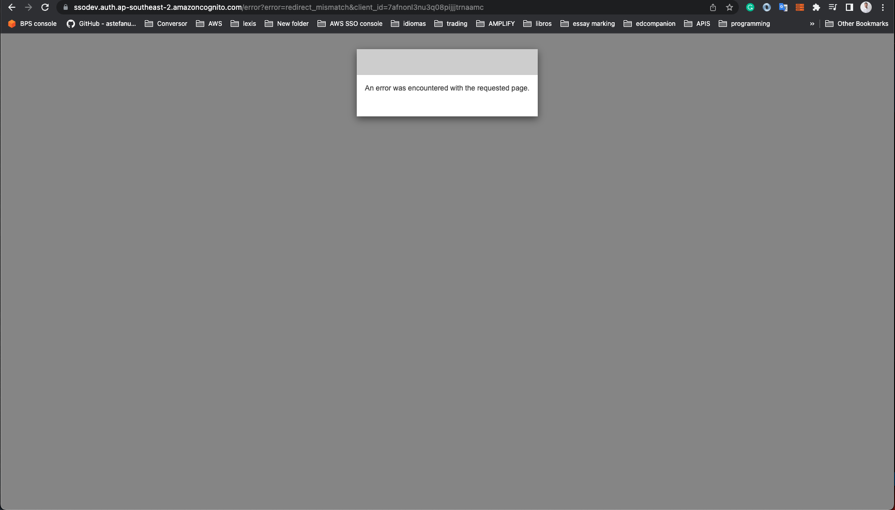Click the padlock icon in the address bar
Viewport: 895px width, 510px height.
(x=66, y=7)
